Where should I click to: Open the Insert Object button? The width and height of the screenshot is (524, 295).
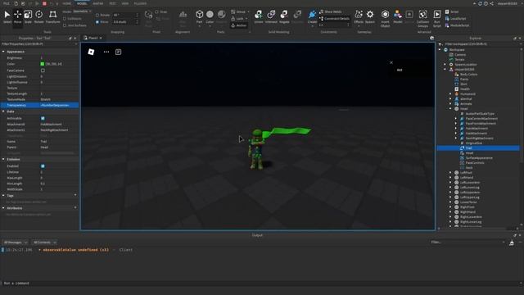pyautogui.click(x=385, y=18)
